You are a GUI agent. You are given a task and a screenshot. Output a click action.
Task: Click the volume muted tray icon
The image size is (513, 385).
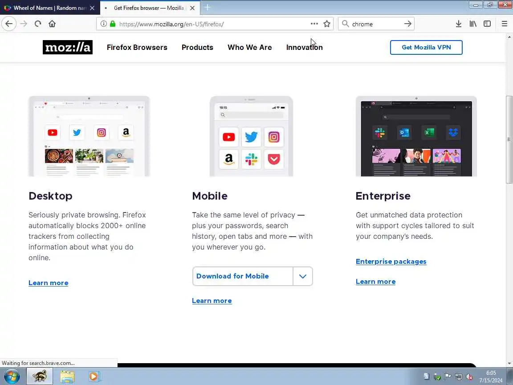coord(469,377)
